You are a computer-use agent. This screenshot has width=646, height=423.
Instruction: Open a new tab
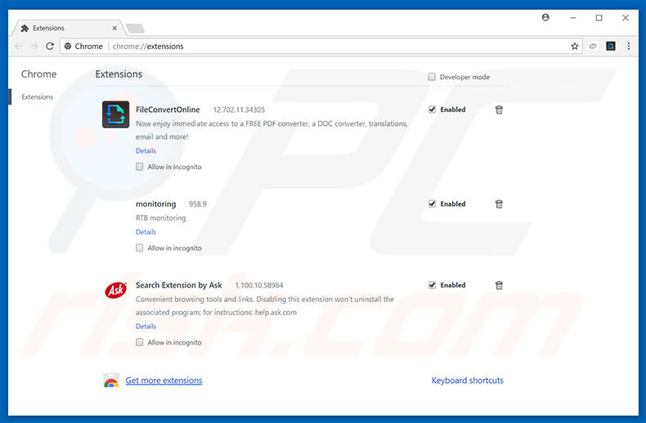point(135,28)
